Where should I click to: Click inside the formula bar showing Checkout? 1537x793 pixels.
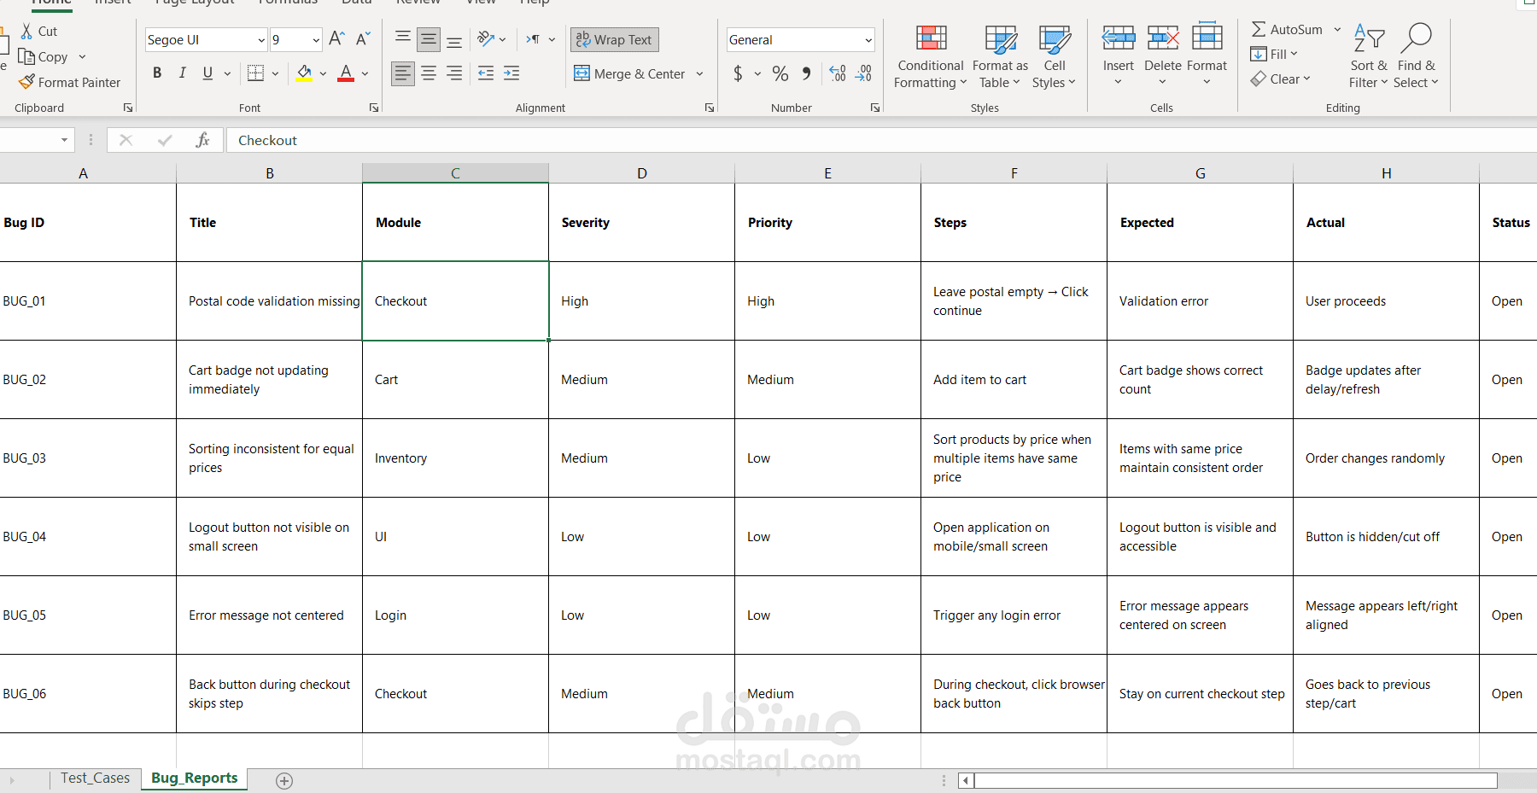[880, 140]
